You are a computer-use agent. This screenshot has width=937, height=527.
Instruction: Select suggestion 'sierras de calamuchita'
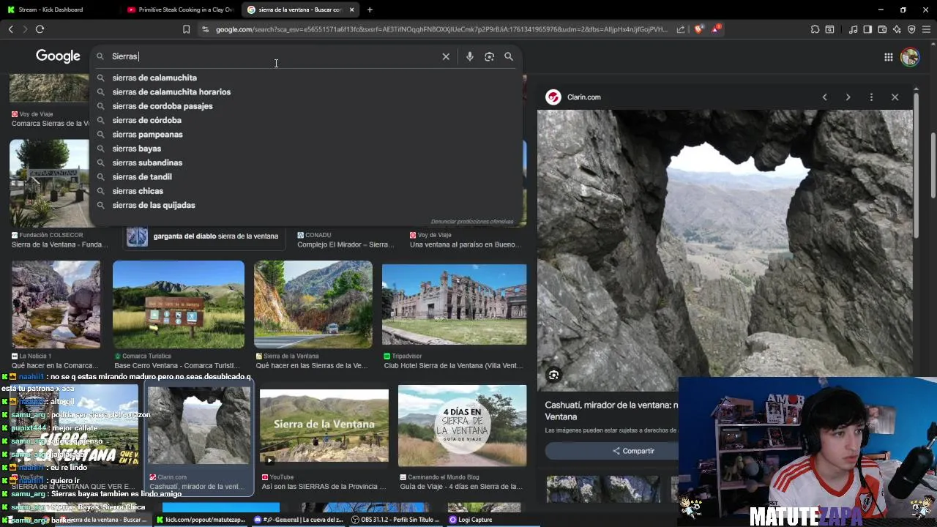(x=154, y=78)
